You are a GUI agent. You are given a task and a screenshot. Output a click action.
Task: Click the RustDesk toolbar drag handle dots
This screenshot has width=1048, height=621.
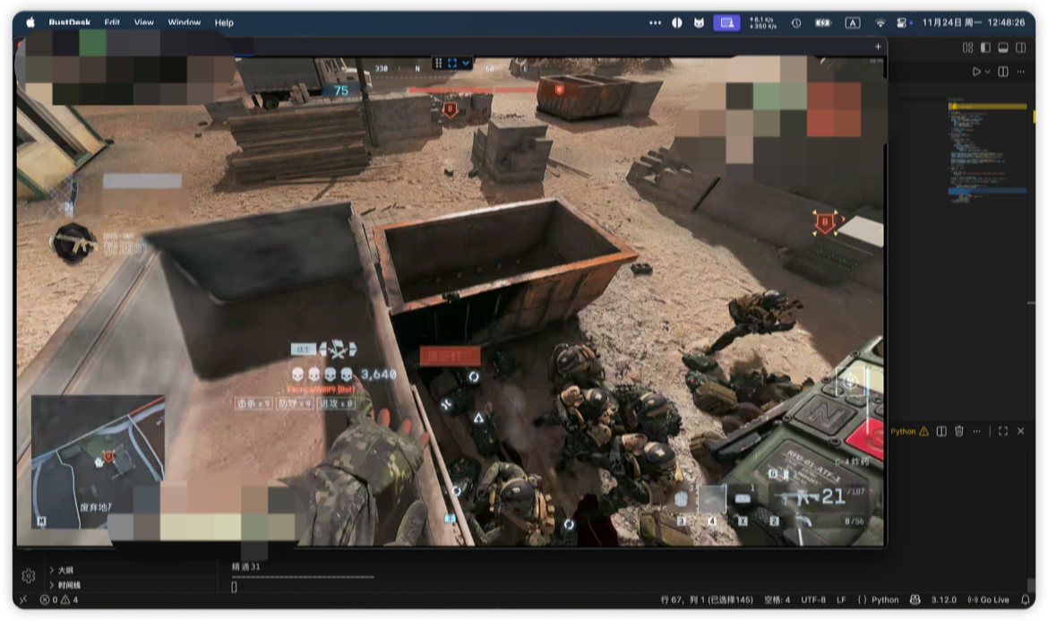point(438,63)
